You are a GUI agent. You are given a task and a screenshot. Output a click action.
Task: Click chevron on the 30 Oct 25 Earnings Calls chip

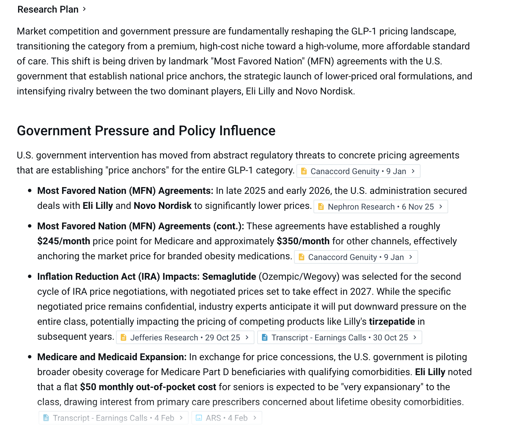pos(415,337)
